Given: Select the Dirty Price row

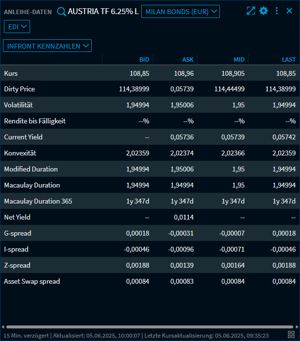Looking at the screenshot, I should pos(19,89).
